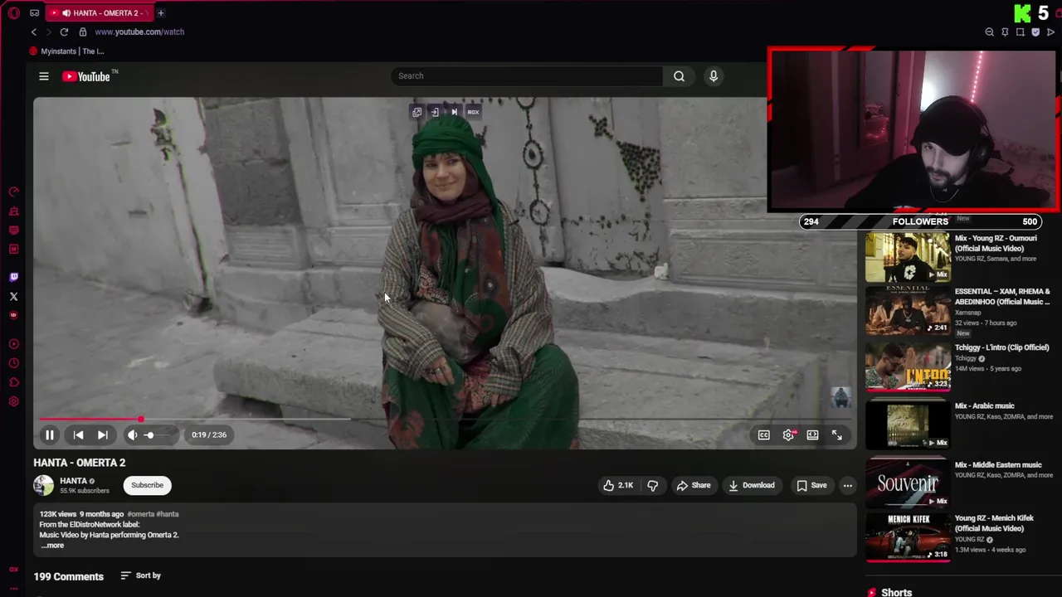Viewport: 1062px width, 597px height.
Task: Reload the page
Action: pos(64,32)
